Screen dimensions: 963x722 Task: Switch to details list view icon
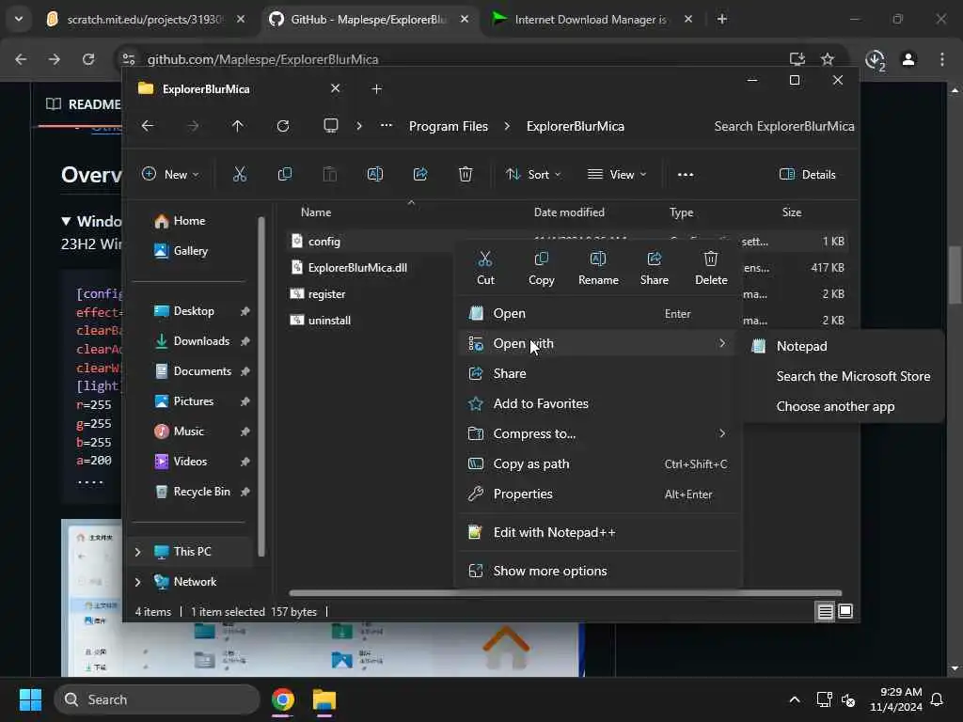(x=826, y=611)
